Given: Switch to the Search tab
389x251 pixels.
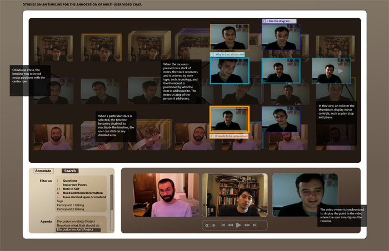Looking at the screenshot, I should [70, 171].
